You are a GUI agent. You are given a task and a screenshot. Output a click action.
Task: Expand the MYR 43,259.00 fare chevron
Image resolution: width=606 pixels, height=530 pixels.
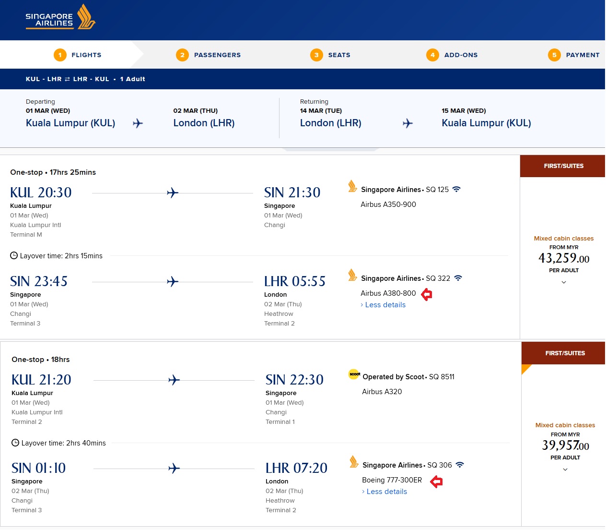click(x=564, y=282)
